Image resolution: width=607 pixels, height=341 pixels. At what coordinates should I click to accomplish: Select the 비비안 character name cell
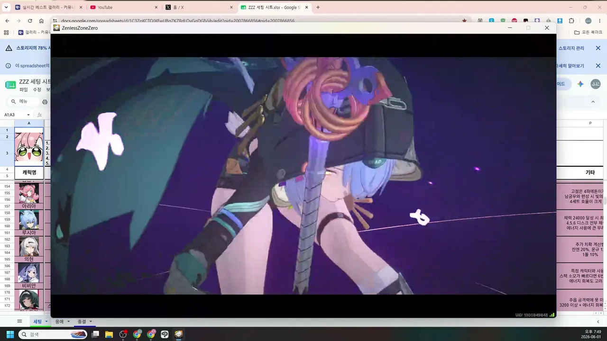[x=29, y=286]
